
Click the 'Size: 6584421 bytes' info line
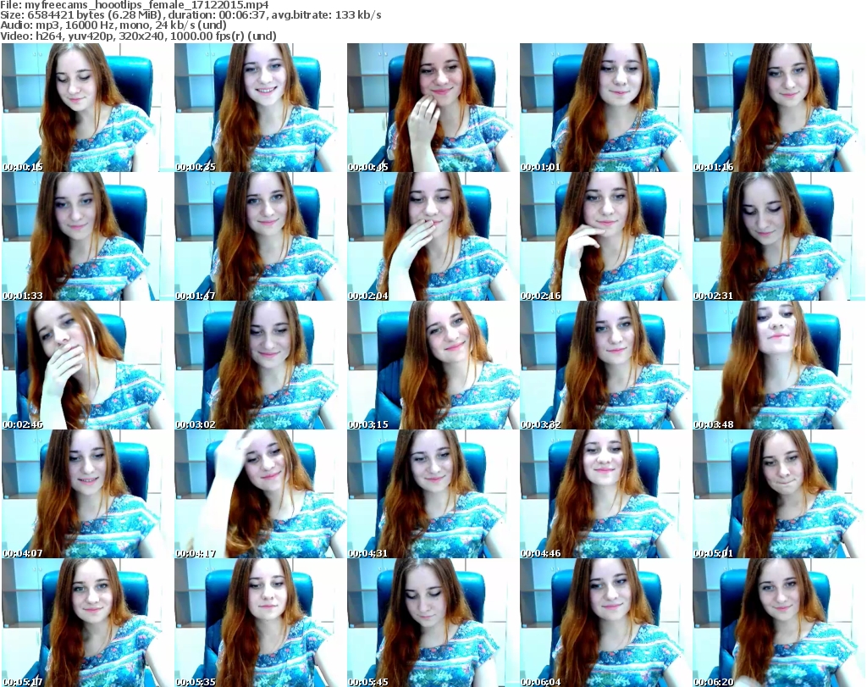click(x=191, y=15)
